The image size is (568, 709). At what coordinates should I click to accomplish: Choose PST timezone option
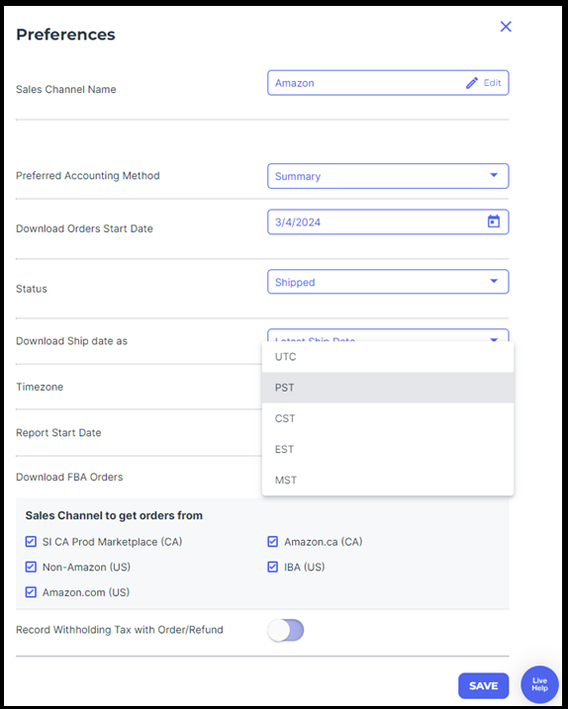[388, 388]
